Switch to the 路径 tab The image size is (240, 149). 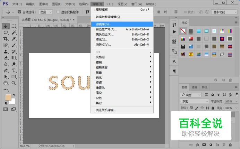205,87
